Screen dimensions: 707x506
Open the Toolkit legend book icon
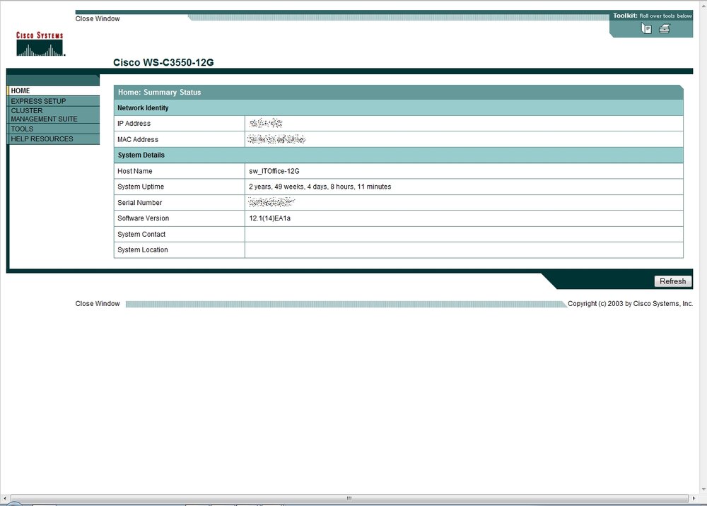tap(646, 29)
